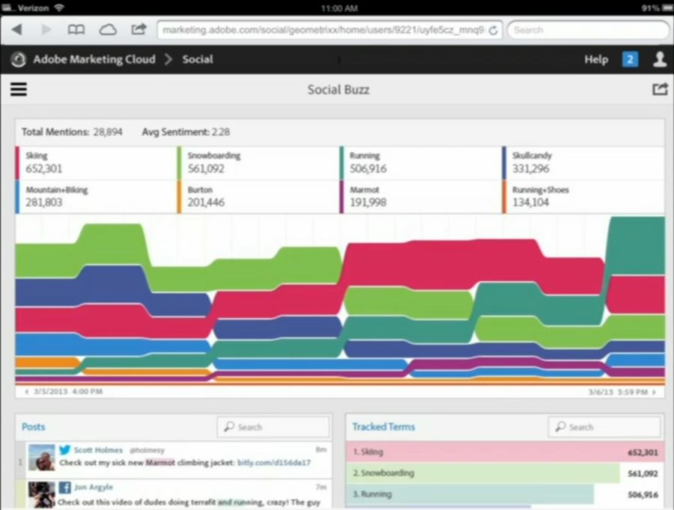Click the Social breadcrumb item
Viewport: 674px width, 510px height.
[x=197, y=59]
